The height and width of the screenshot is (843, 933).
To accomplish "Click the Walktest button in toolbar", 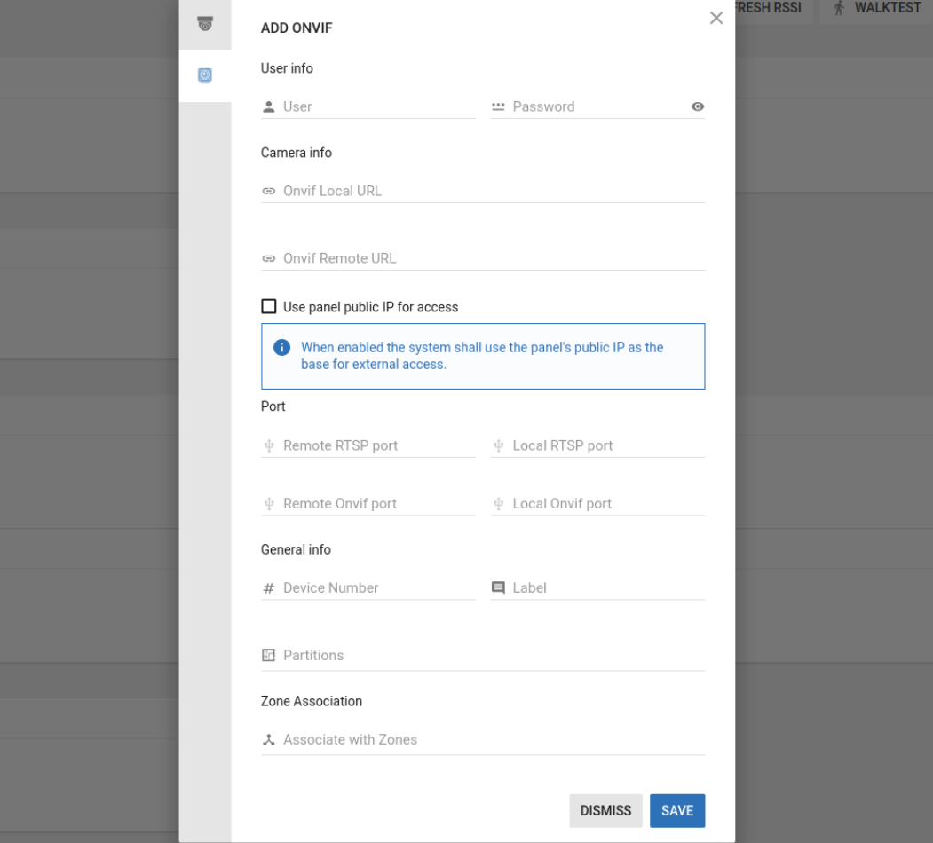I will pos(875,9).
